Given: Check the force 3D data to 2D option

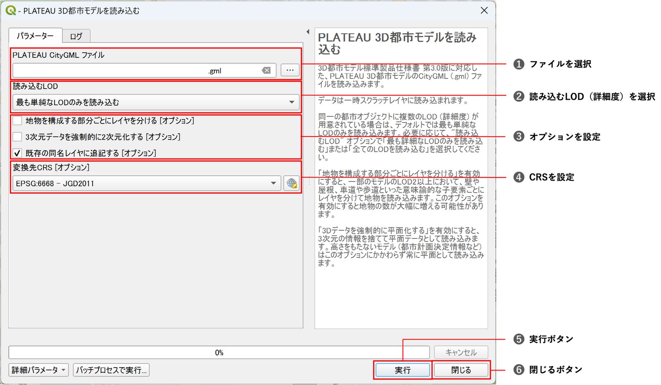Looking at the screenshot, I should click(17, 137).
